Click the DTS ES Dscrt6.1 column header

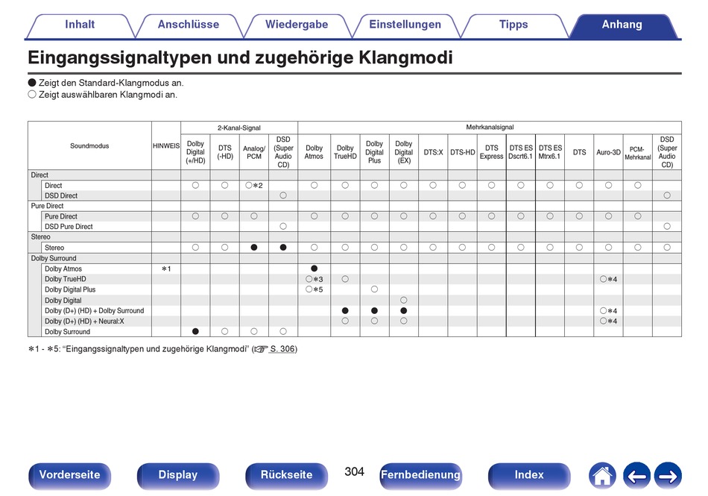[x=521, y=152]
